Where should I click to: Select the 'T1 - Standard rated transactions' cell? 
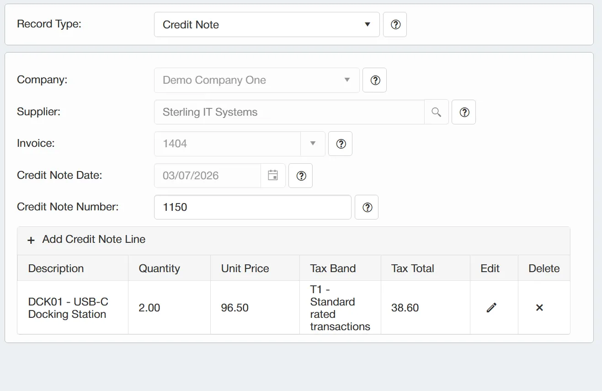340,308
